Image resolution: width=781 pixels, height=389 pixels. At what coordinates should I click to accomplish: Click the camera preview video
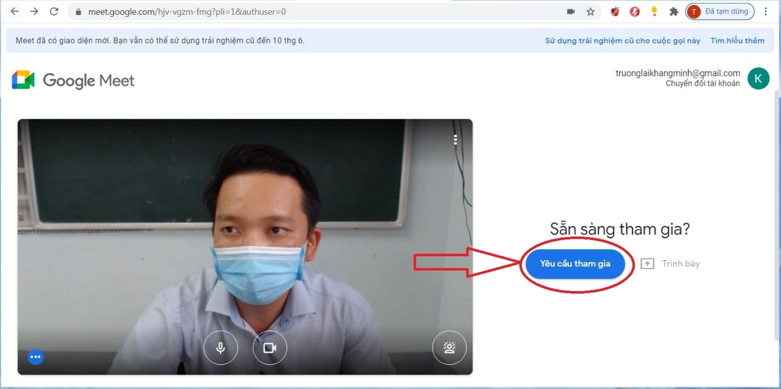coord(245,247)
